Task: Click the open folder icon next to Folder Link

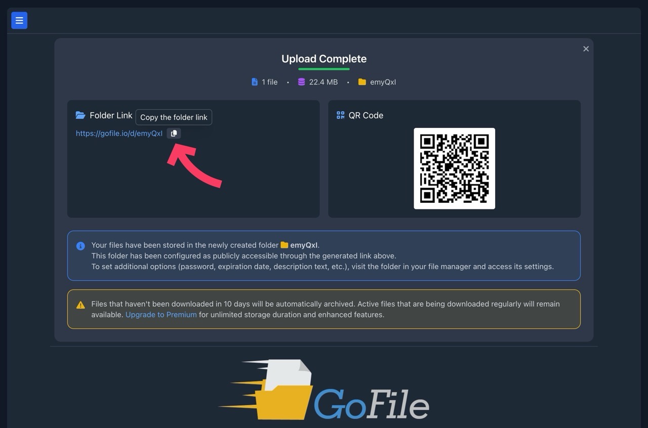Action: coord(80,115)
